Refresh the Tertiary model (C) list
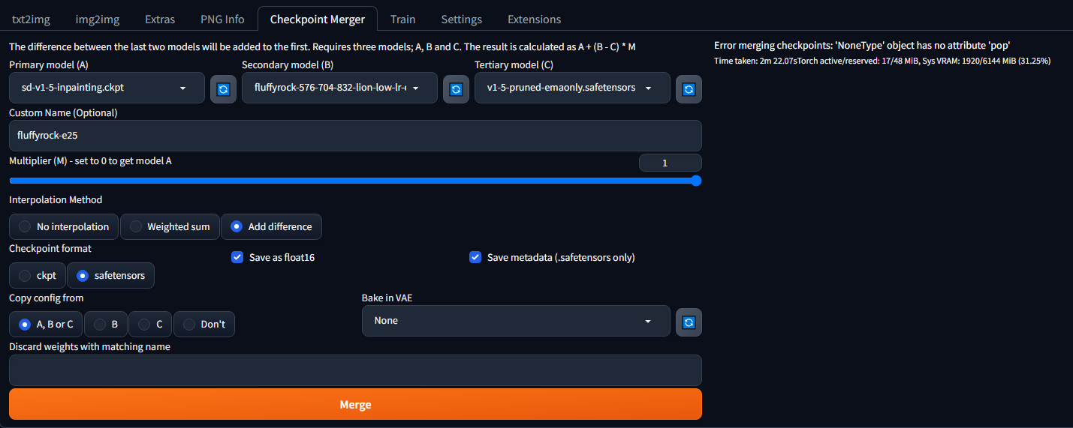The image size is (1073, 428). 689,89
